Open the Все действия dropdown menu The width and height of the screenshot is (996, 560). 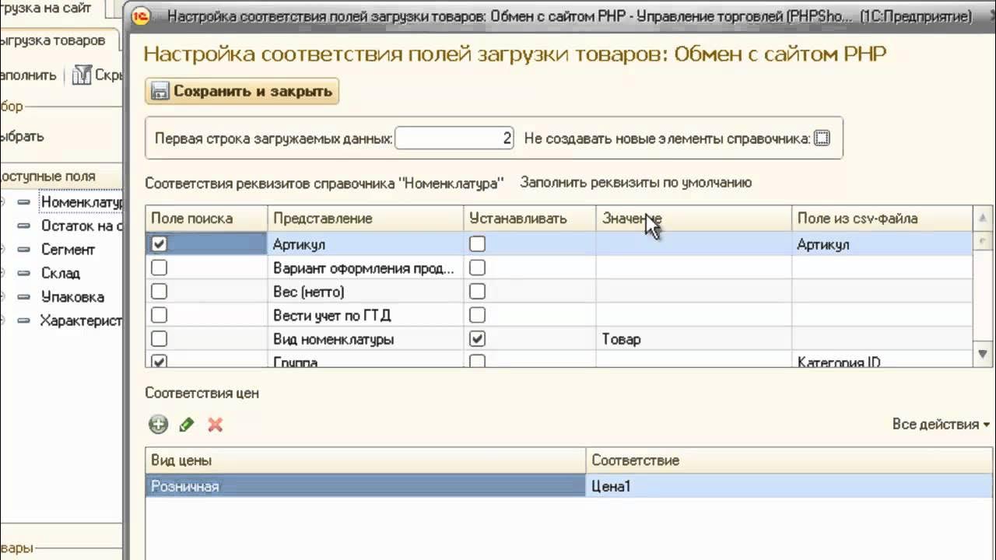click(941, 425)
